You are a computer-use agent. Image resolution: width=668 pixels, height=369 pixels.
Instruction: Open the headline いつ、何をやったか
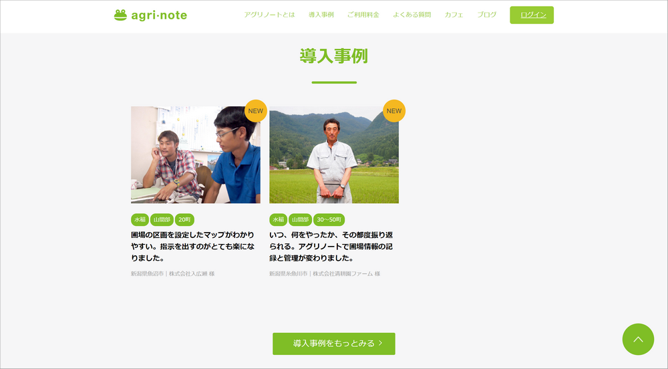[x=331, y=246]
